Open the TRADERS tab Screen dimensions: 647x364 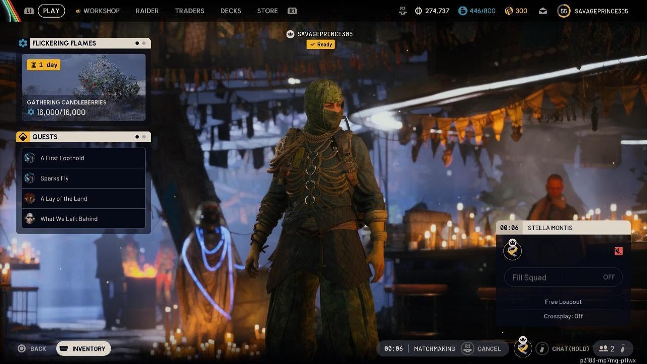(x=190, y=11)
